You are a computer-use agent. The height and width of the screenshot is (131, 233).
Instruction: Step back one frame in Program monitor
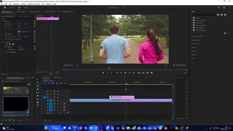[121, 73]
